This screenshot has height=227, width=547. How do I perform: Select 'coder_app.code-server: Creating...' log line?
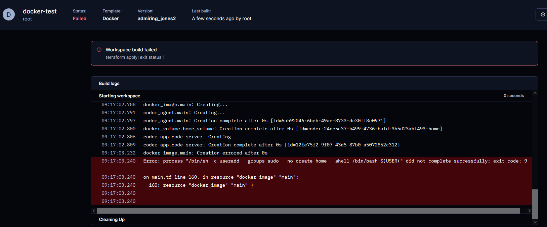click(191, 137)
